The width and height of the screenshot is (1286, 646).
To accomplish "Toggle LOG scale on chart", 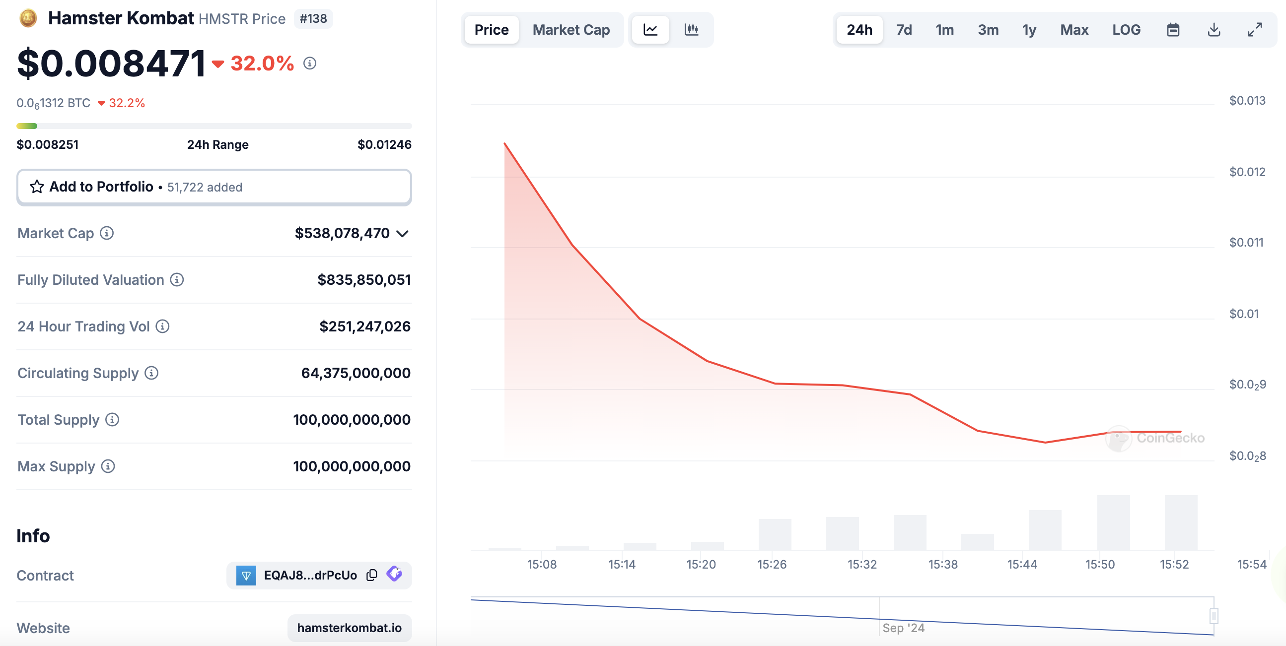I will [1126, 30].
